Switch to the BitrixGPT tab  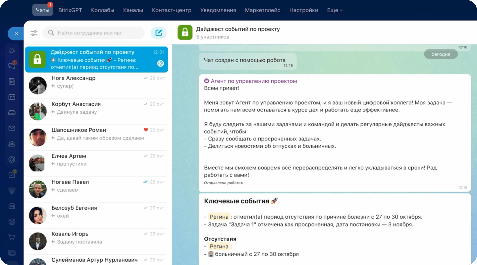pyautogui.click(x=70, y=10)
